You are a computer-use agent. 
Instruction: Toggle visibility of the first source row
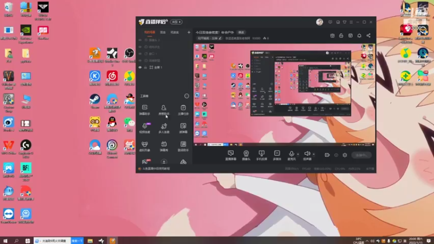tap(140, 40)
